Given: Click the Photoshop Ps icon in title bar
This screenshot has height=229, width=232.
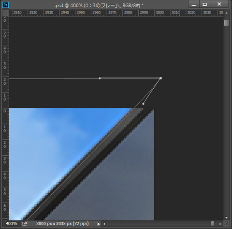Looking at the screenshot, I should (5, 5).
